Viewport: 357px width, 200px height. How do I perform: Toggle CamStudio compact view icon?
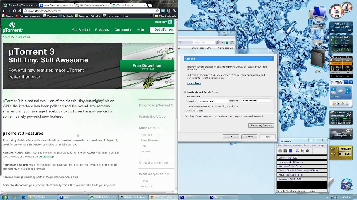297,151
